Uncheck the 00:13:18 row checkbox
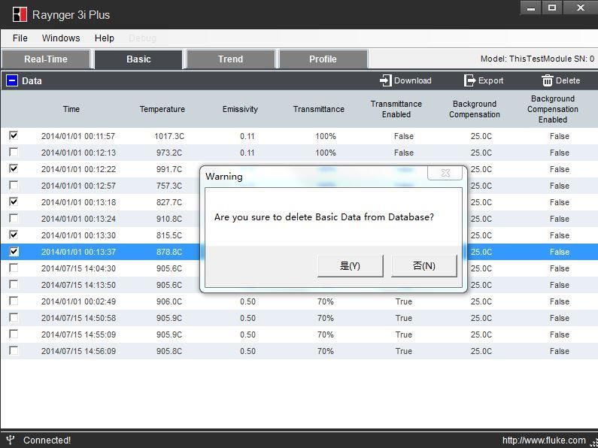The image size is (598, 448). pyautogui.click(x=14, y=201)
